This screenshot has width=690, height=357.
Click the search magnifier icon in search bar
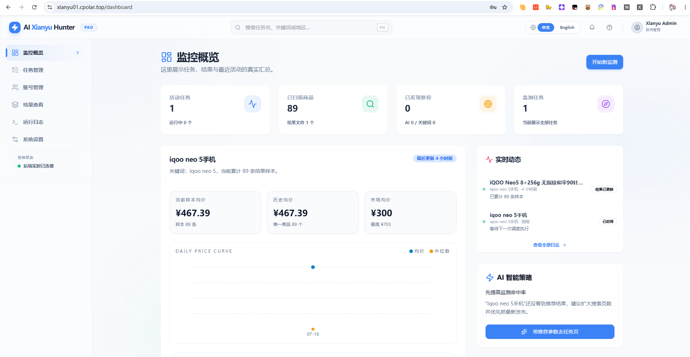coord(238,27)
